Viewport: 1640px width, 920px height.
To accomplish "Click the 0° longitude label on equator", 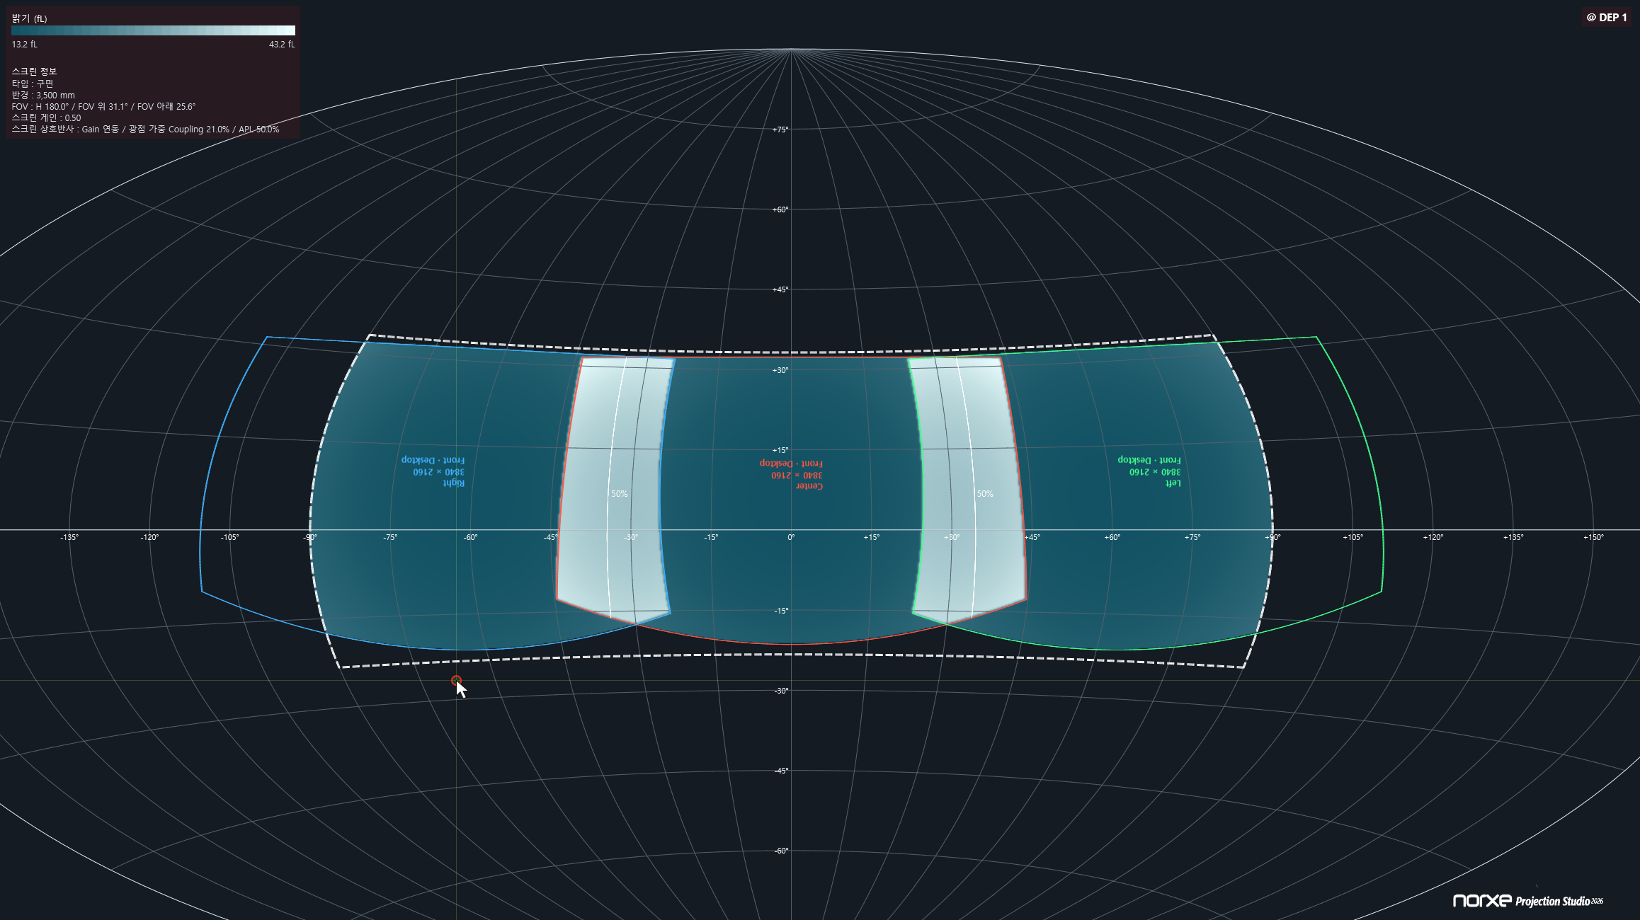I will tap(791, 538).
